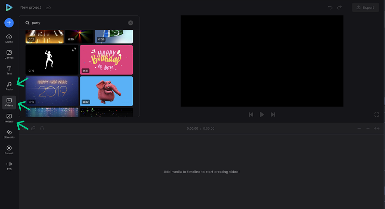
Task: Click the blue plus add button
Action: click(9, 23)
